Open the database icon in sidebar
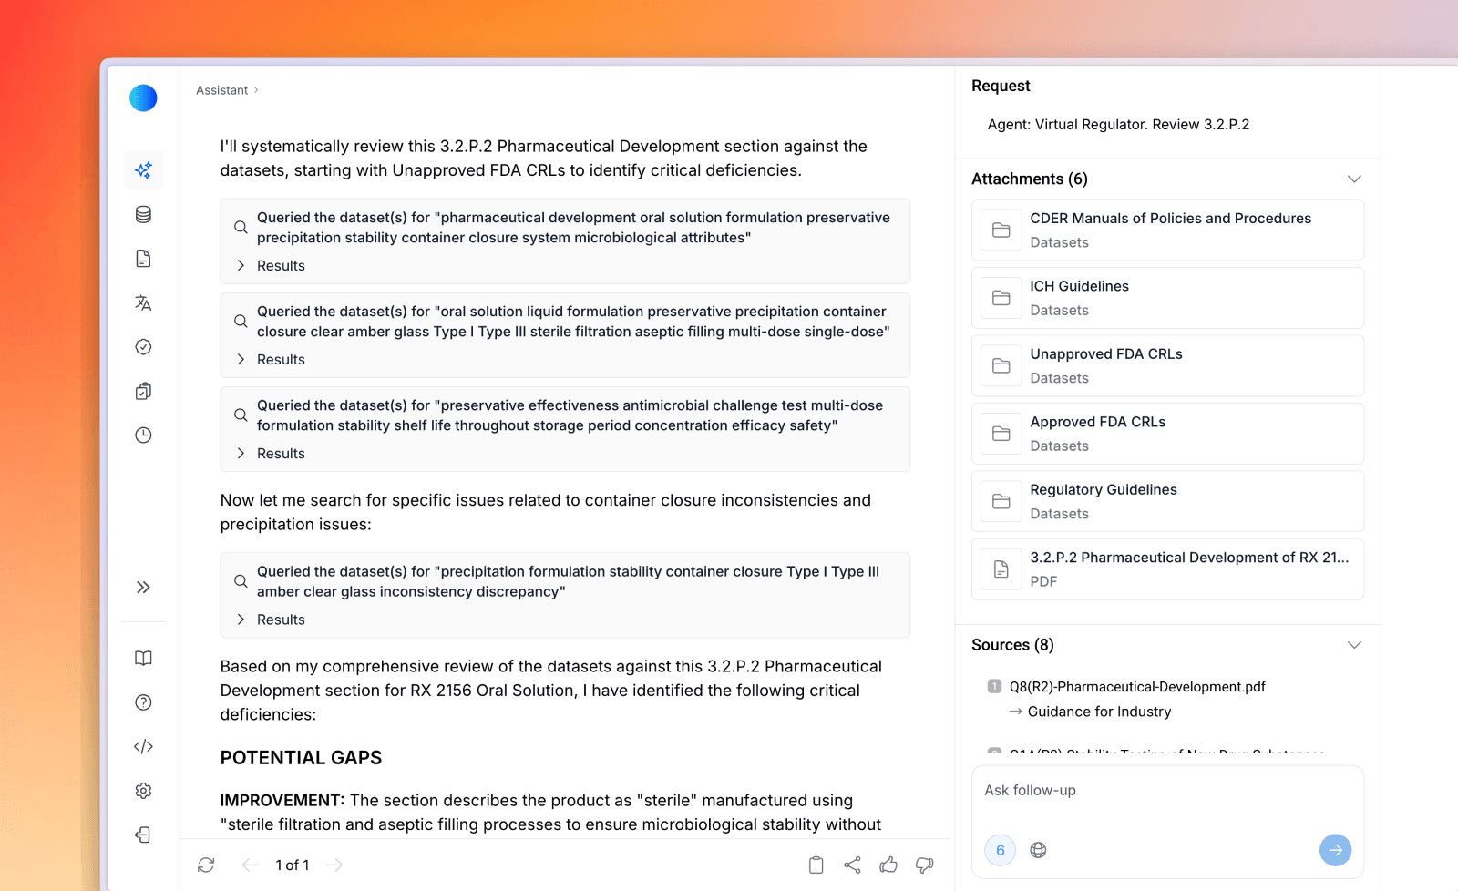The image size is (1458, 891). pyautogui.click(x=143, y=214)
